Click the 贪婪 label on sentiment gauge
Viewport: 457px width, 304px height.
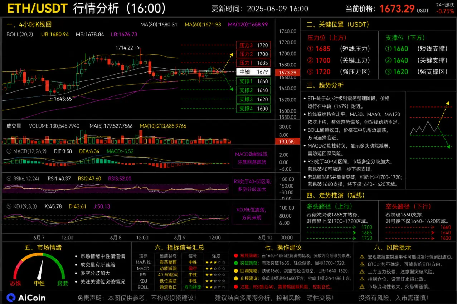[x=63, y=283]
